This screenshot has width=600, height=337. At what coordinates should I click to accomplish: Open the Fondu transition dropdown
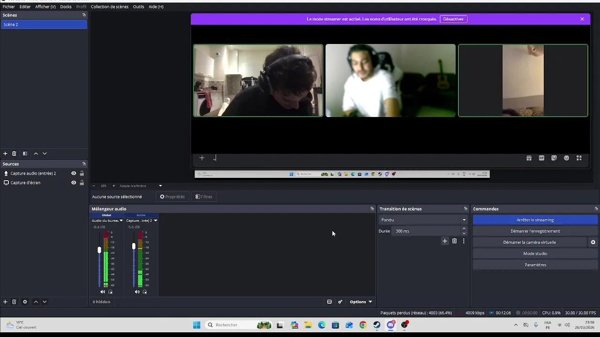(423, 220)
